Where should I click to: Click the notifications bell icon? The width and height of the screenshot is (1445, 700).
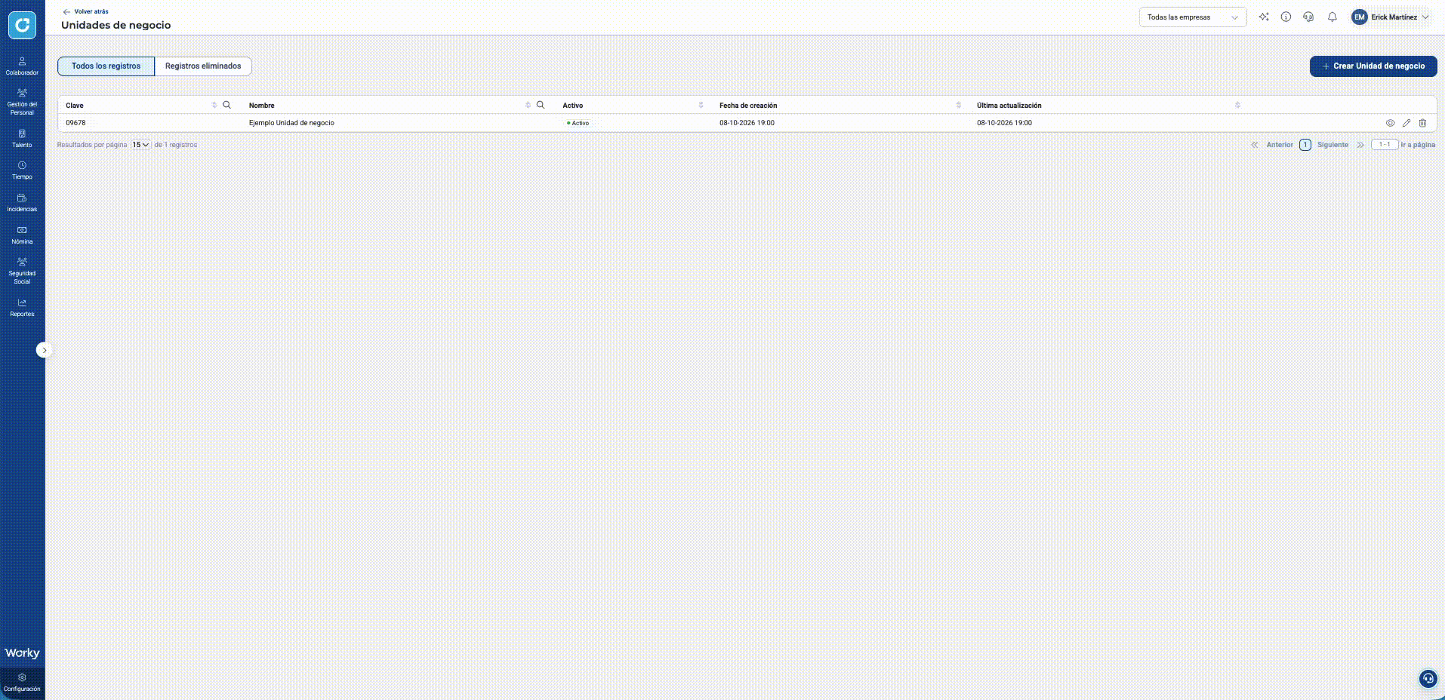click(1333, 17)
